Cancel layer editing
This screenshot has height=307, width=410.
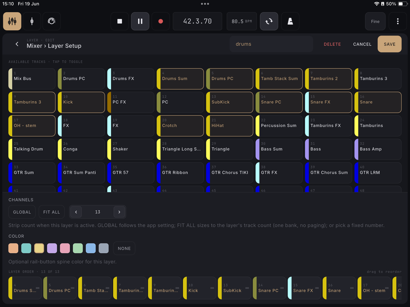(362, 44)
